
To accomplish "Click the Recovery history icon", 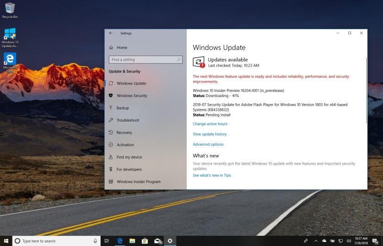I will pyautogui.click(x=111, y=132).
